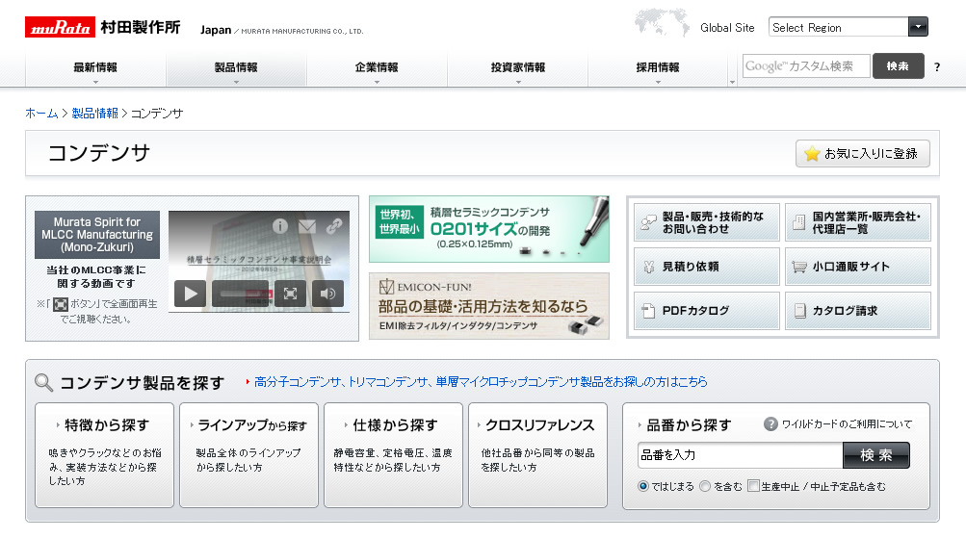This screenshot has width=966, height=538.
Task: Check the 生産中止 / 中止予定品も含む checkbox
Action: pyautogui.click(x=754, y=486)
